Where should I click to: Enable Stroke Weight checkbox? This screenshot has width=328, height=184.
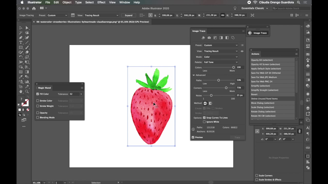click(38, 106)
